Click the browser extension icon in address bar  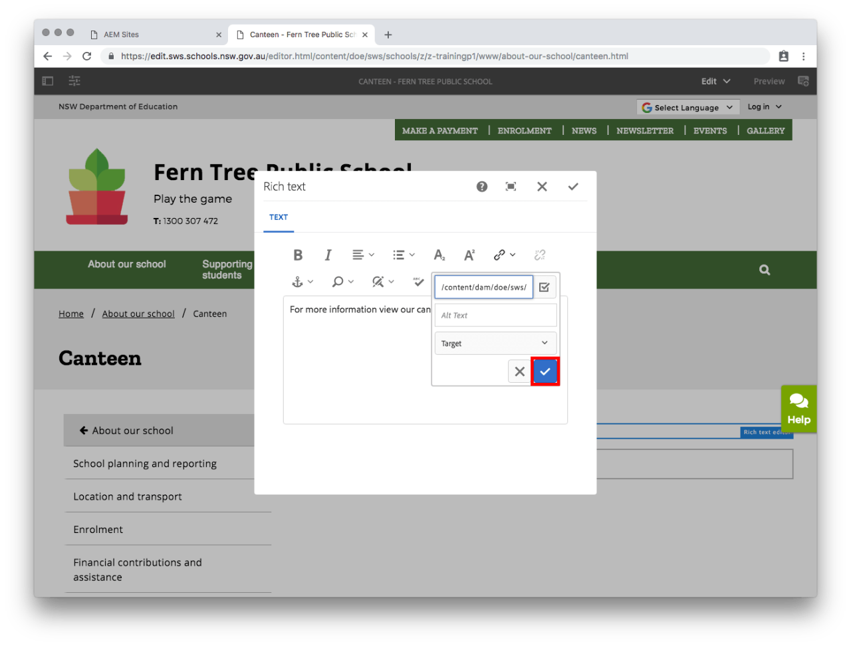pos(784,56)
